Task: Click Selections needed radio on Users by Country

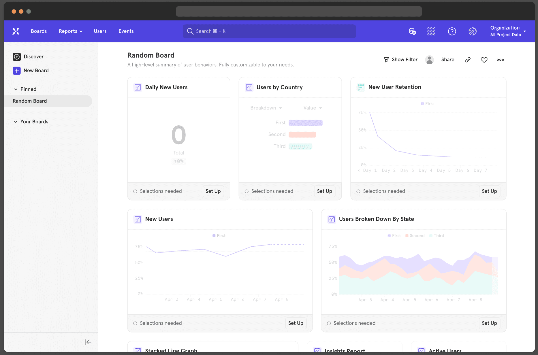Action: pos(247,191)
